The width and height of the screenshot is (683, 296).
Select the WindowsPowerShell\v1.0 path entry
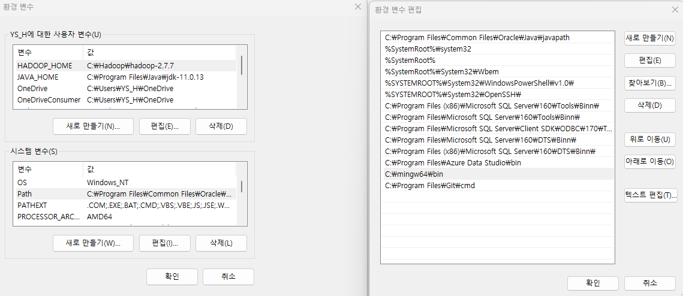(498, 83)
